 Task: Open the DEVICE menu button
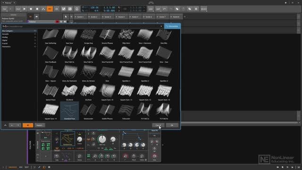pyautogui.click(x=203, y=9)
